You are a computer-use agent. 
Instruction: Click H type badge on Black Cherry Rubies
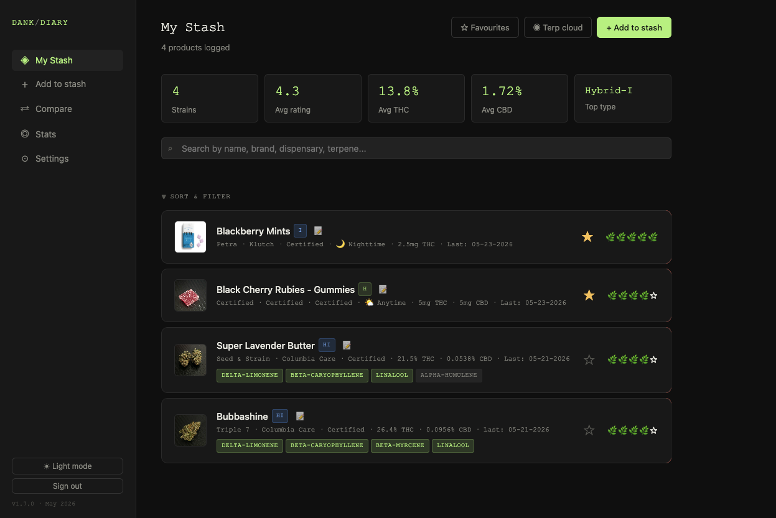365,289
